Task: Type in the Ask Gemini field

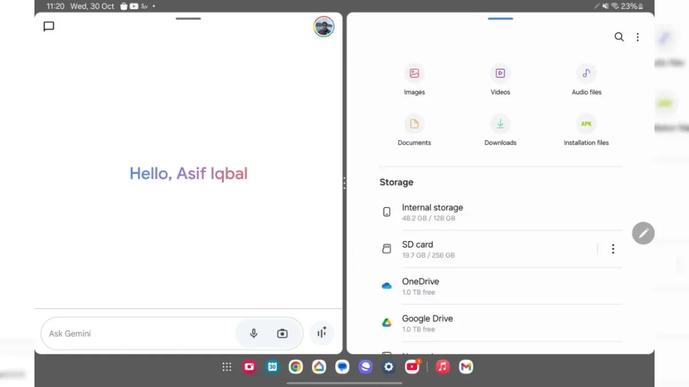Action: (x=138, y=334)
